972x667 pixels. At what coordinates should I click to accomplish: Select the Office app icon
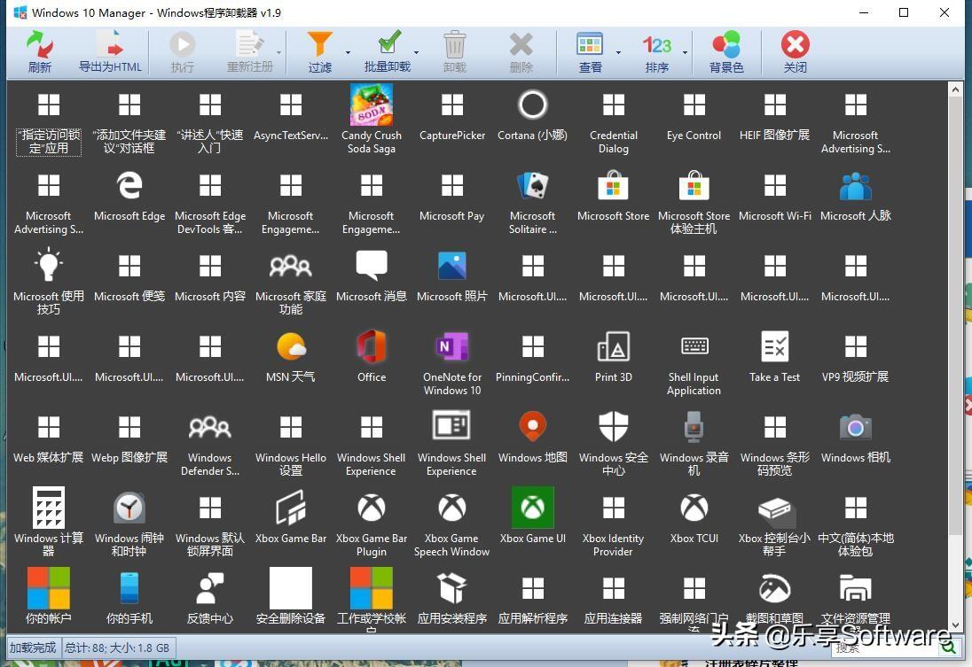pos(372,346)
